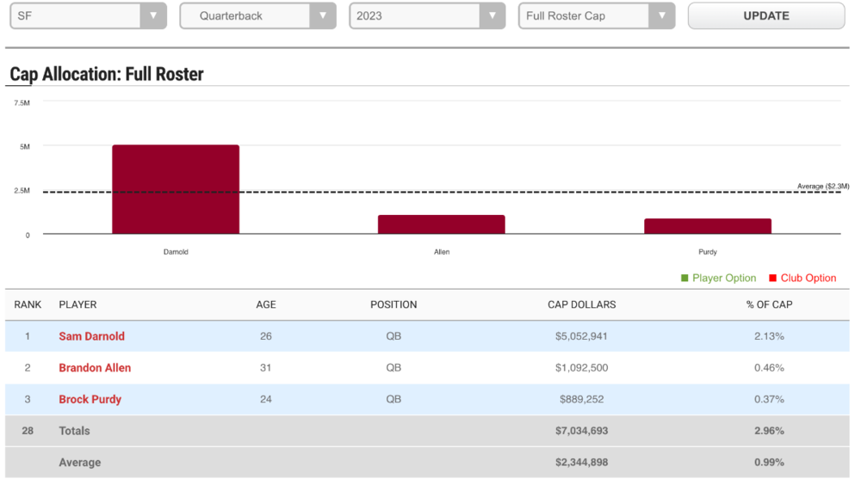
Task: Open Sam Darnold player link
Action: (x=91, y=336)
